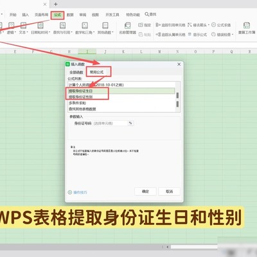Screen dimensions: 257x257
Task: Click the sheet horizontal scrollbar track
Action: point(194,247)
